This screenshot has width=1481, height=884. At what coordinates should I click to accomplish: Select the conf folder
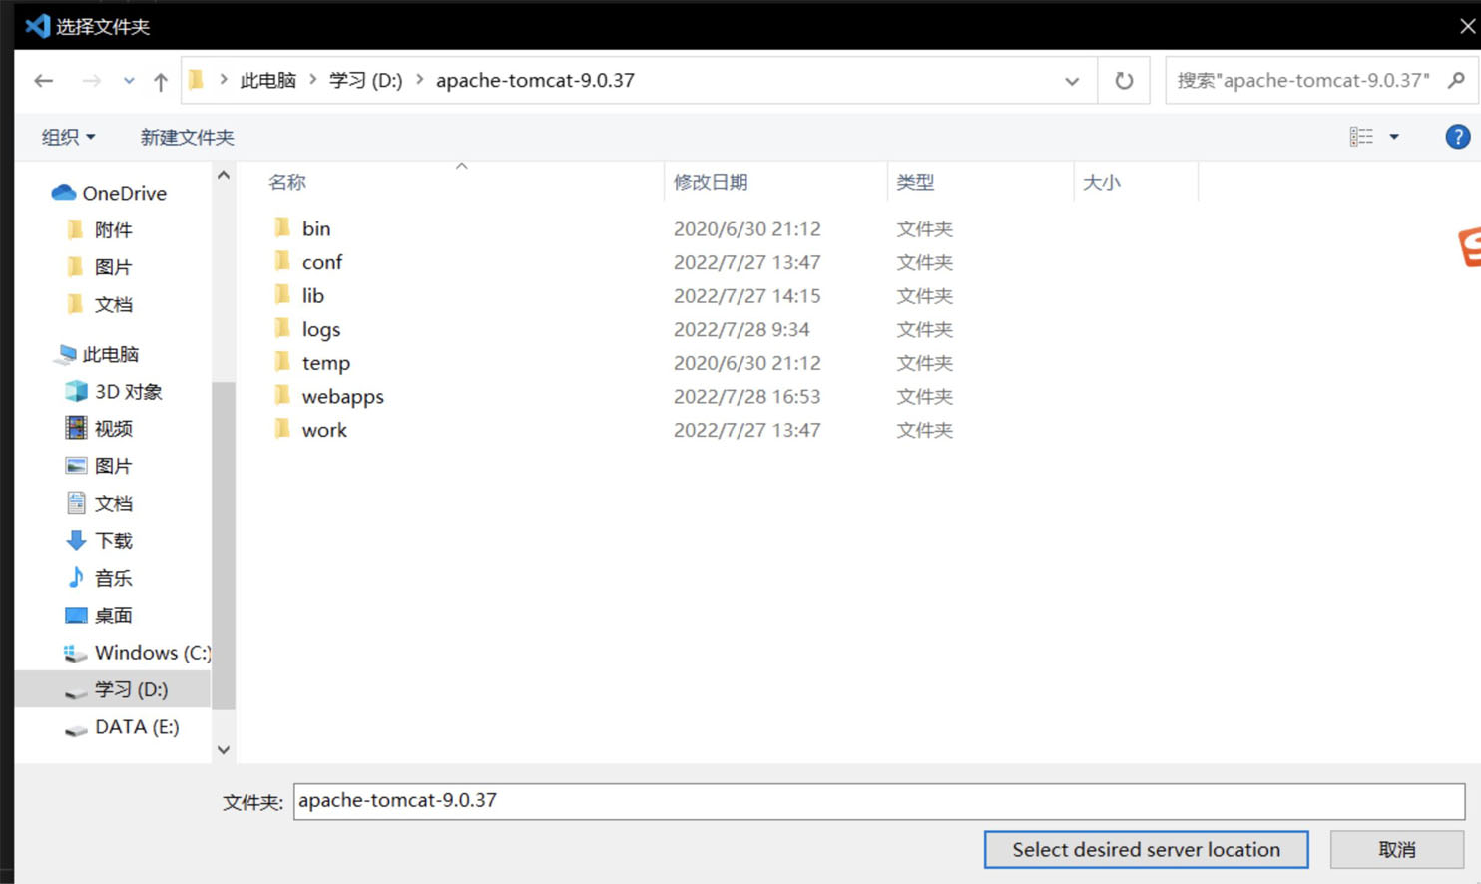click(321, 262)
